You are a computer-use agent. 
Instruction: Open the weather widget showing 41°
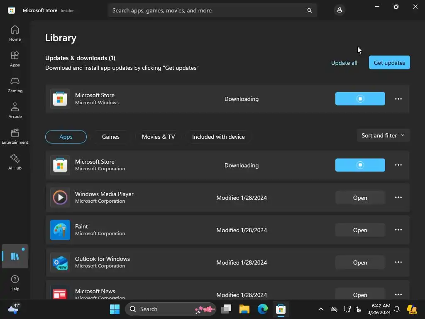14,309
